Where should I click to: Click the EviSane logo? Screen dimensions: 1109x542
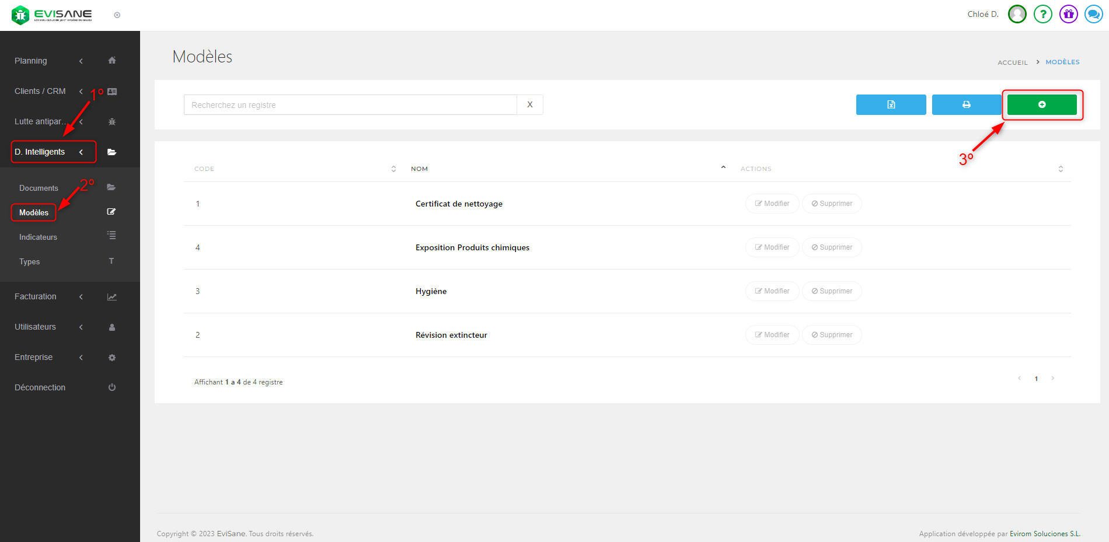[53, 15]
